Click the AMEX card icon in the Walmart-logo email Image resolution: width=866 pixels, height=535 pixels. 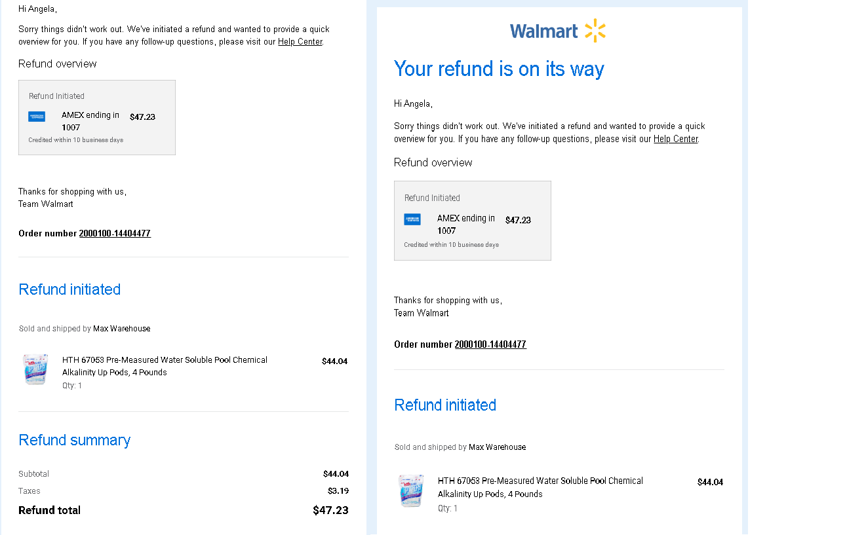pos(412,219)
